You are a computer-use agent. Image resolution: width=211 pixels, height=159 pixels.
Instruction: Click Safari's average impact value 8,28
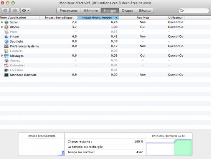pos(114,22)
